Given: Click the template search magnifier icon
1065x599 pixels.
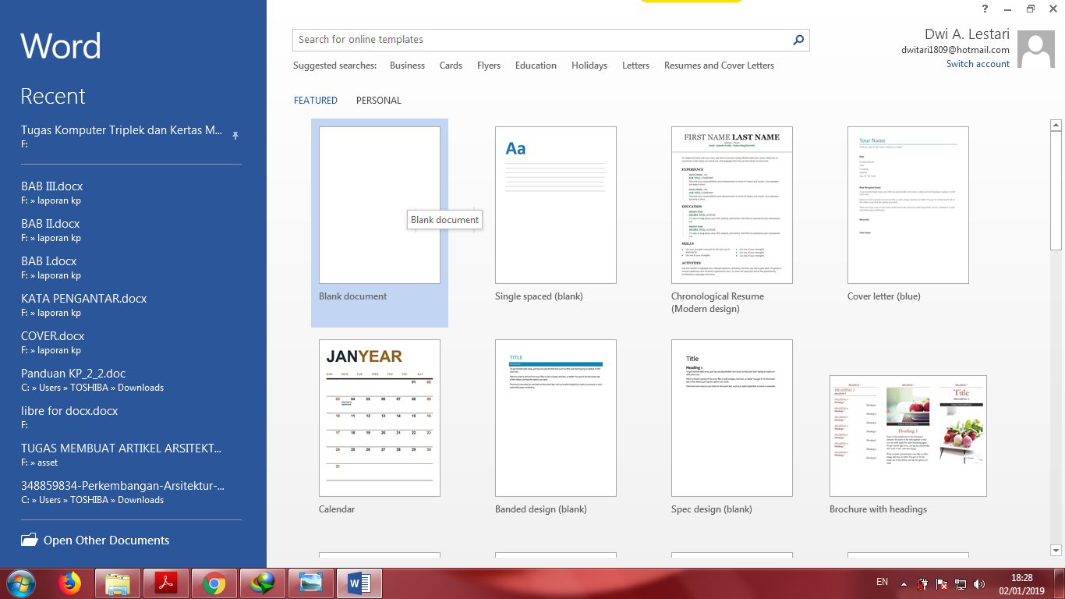Looking at the screenshot, I should click(797, 39).
